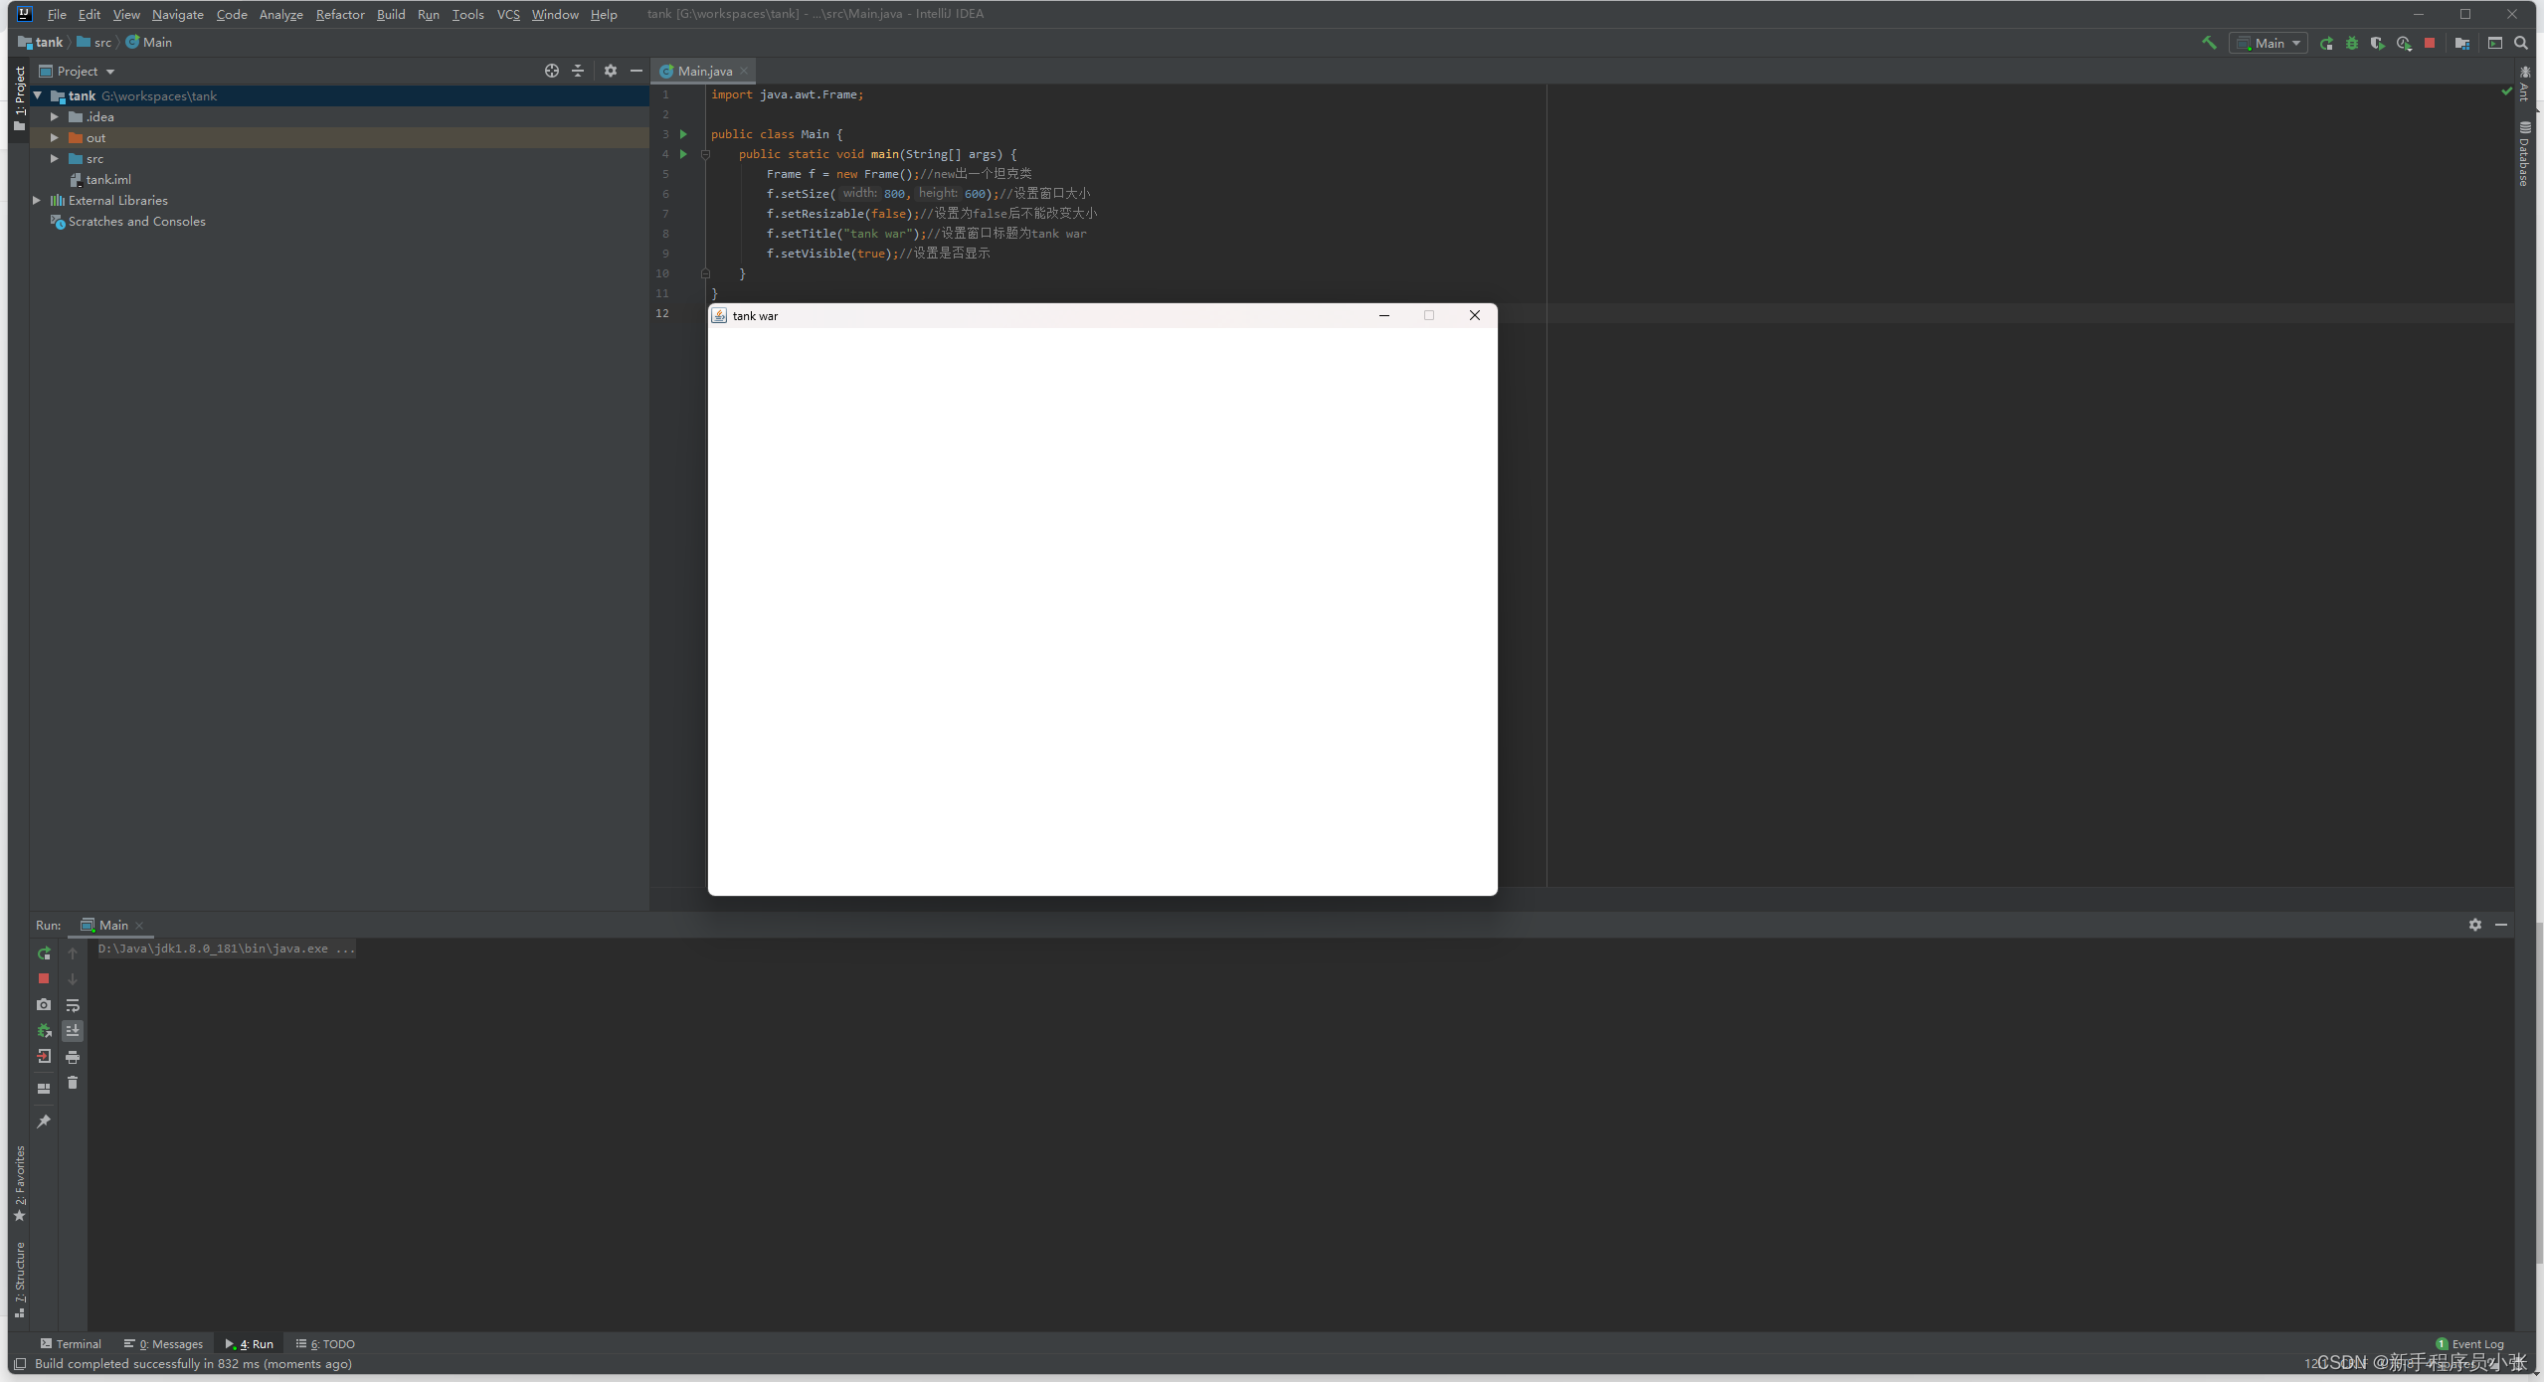Expand External Libraries node
The image size is (2544, 1382).
click(37, 200)
